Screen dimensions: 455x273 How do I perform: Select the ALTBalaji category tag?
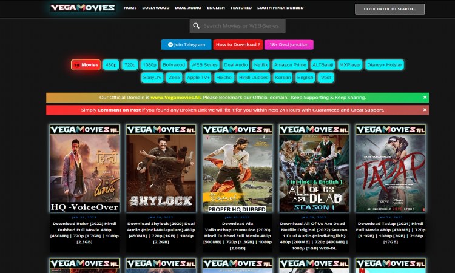pos(323,65)
